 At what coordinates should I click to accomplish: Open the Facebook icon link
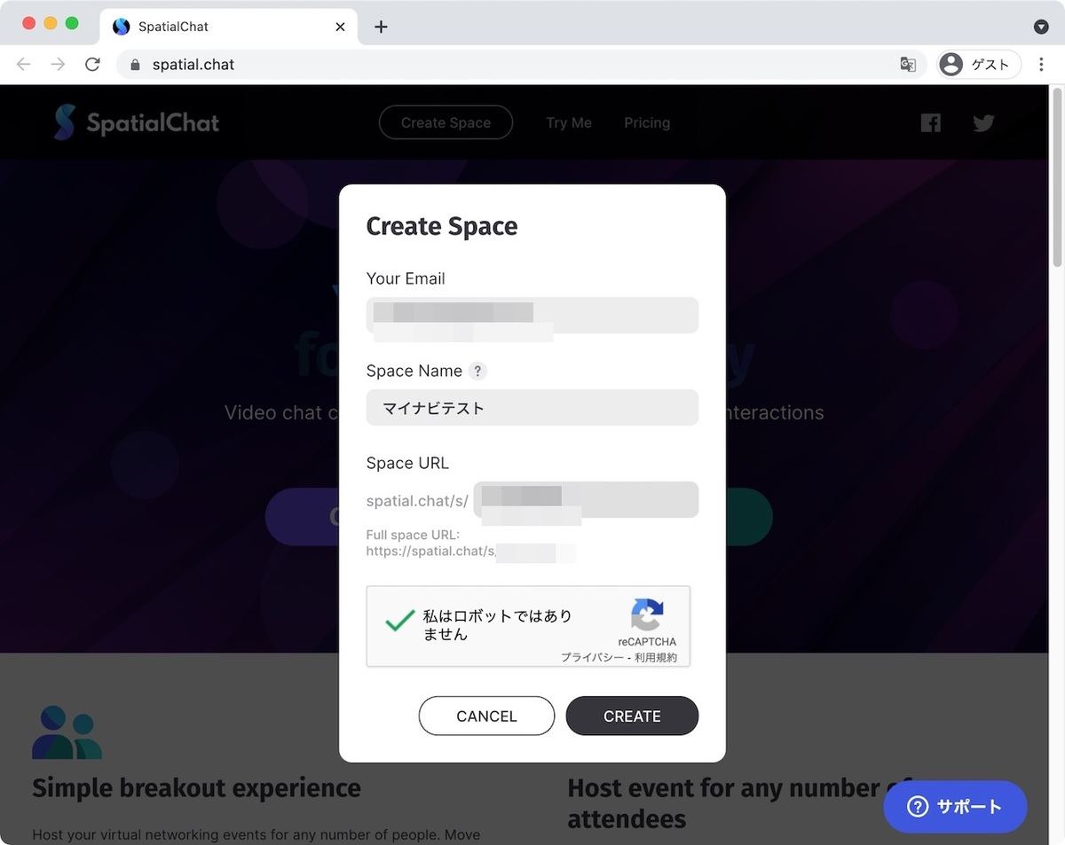click(930, 123)
